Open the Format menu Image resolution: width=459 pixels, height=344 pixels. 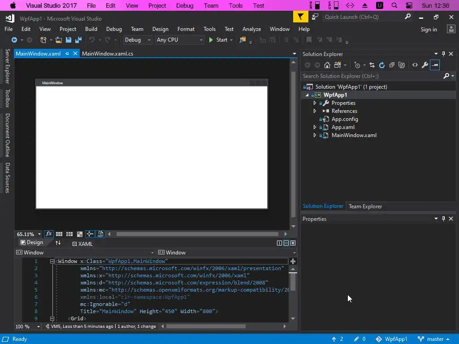point(186,29)
